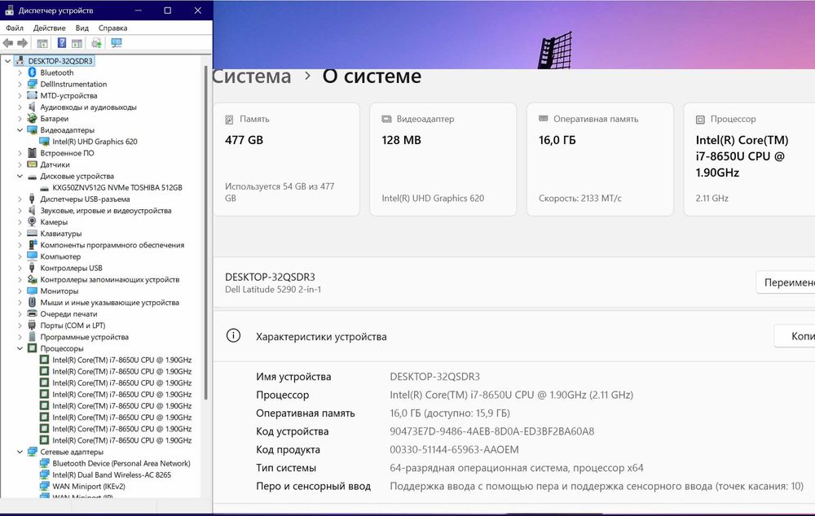This screenshot has width=815, height=516.
Task: Toggle the console tree toolbar icon
Action: coord(42,43)
